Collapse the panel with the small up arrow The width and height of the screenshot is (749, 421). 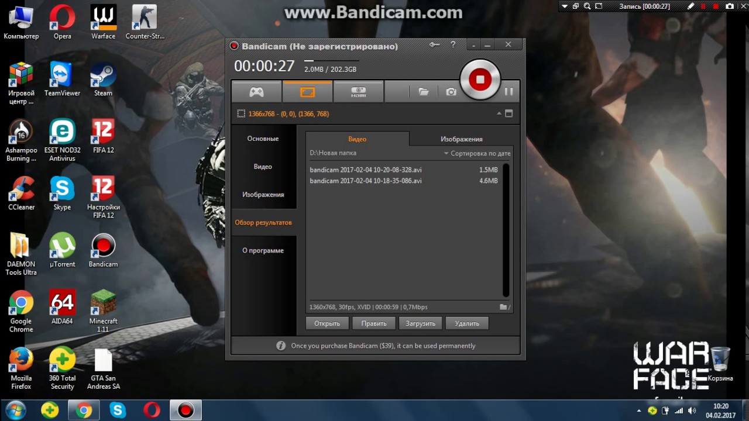tap(499, 113)
